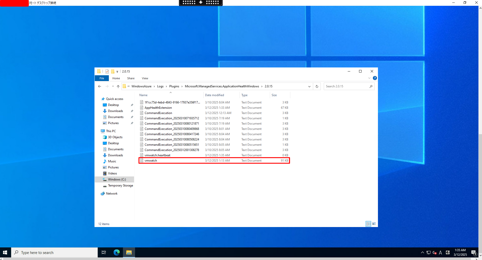Open the File Explorer help icon
The width and height of the screenshot is (482, 260).
point(375,78)
